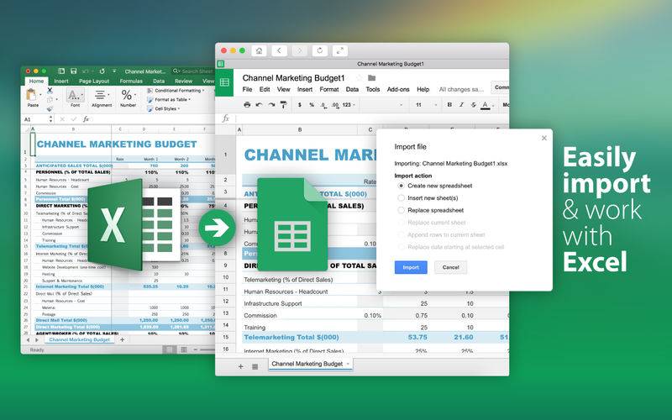Click Redo arrow in Sheets toolbar
The height and width of the screenshot is (420, 672).
coord(271,104)
